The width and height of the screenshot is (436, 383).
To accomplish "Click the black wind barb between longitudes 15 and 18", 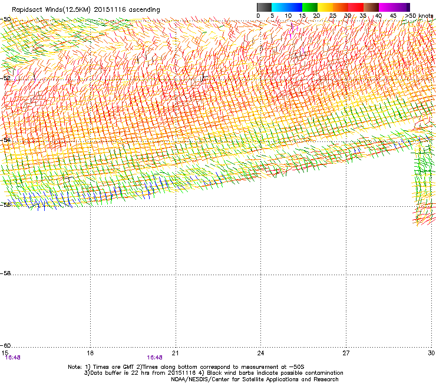I will tap(68, 179).
